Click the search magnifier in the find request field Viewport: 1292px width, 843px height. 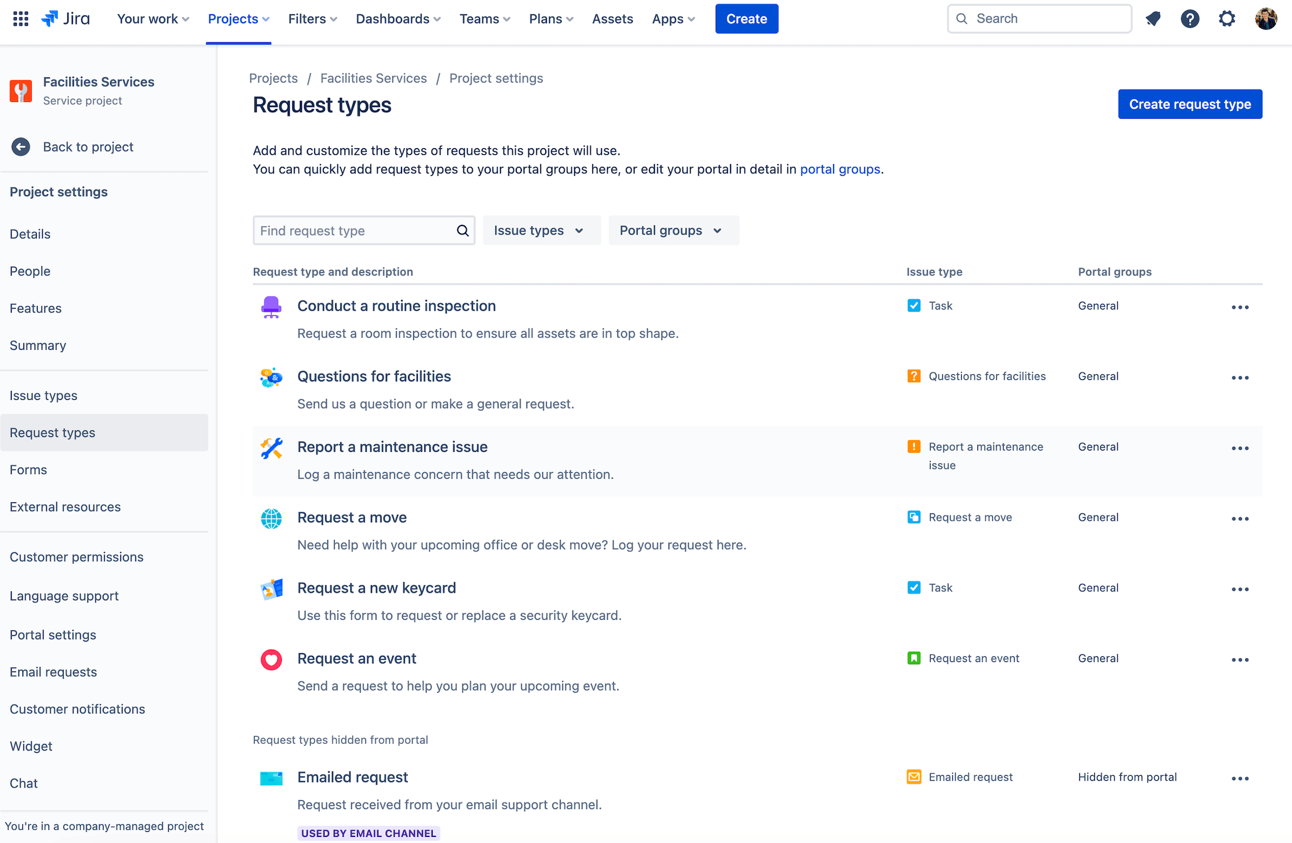coord(462,230)
